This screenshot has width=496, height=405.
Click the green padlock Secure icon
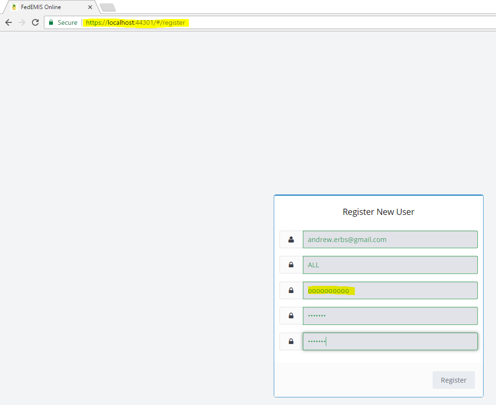point(51,22)
